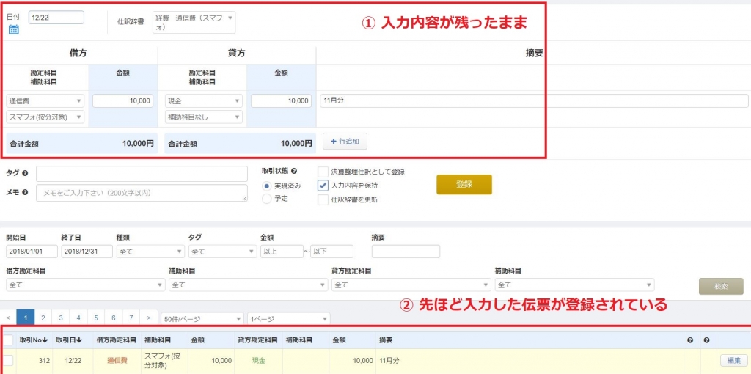This screenshot has width=751, height=374.
Task: Click the 摘要 input containing 11月分
Action: tap(534, 101)
